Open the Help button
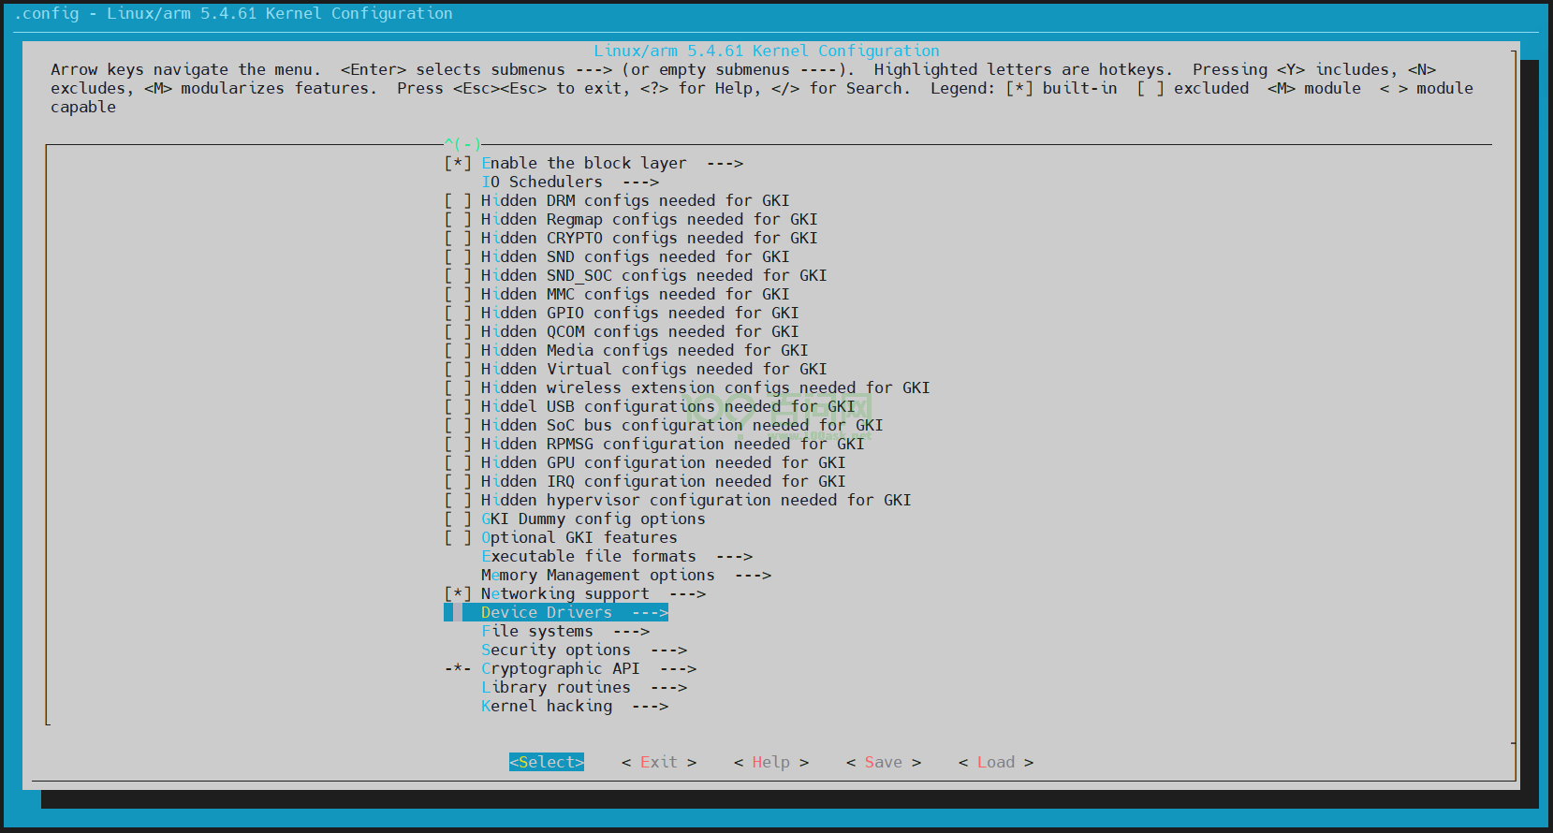 770,762
